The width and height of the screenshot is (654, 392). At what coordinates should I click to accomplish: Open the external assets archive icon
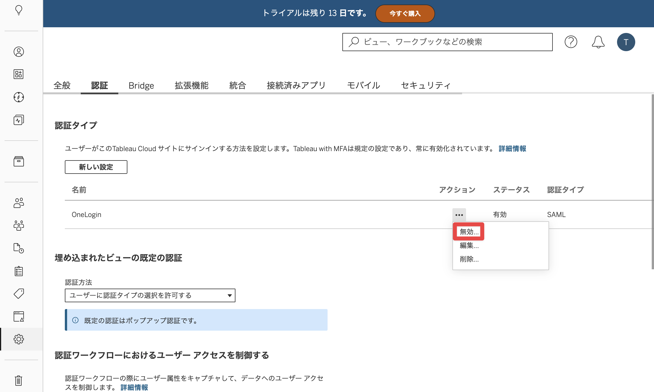click(x=19, y=161)
